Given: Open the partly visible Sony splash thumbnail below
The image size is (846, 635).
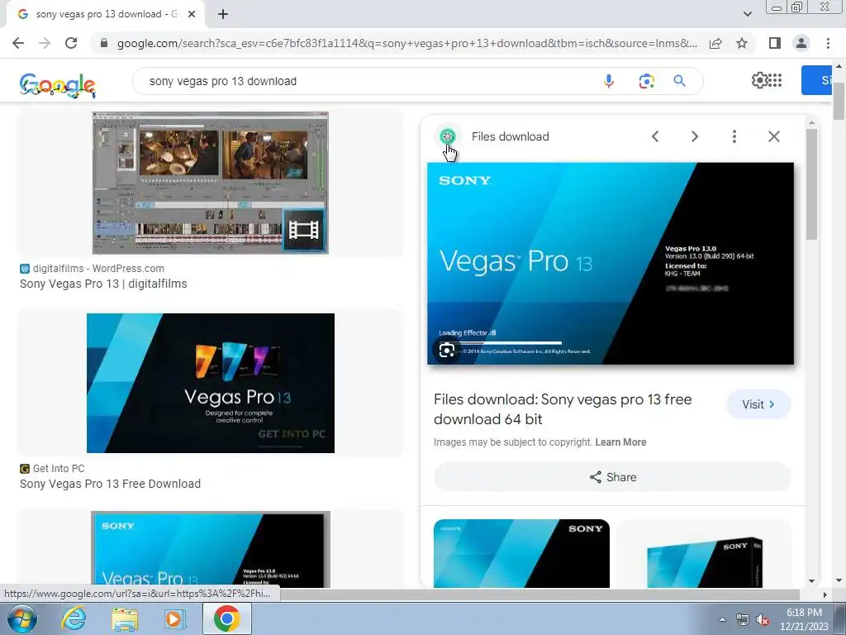Looking at the screenshot, I should pos(211,550).
